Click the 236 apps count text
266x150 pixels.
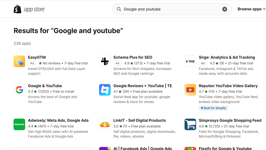[22, 43]
